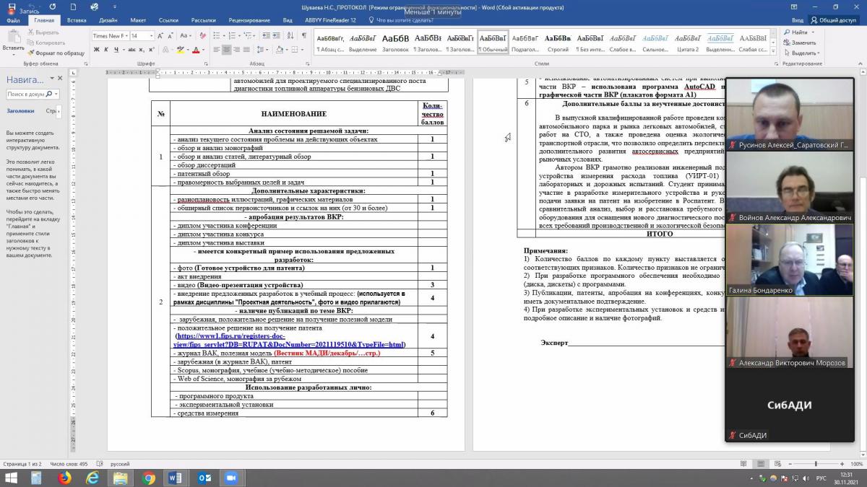Click Cut (Вырезать)

(x=43, y=32)
